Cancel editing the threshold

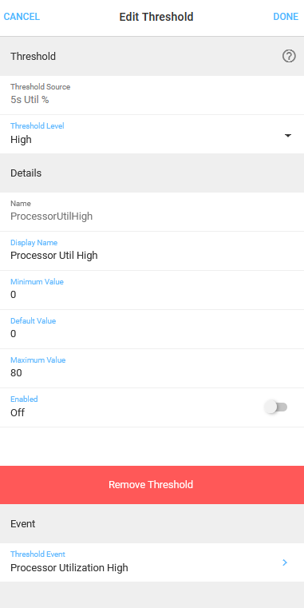[x=22, y=17]
